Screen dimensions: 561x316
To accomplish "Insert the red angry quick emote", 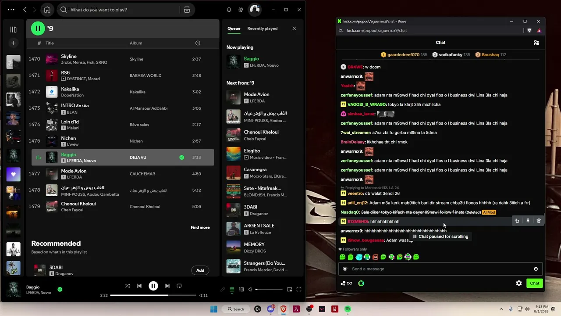I will (375, 257).
